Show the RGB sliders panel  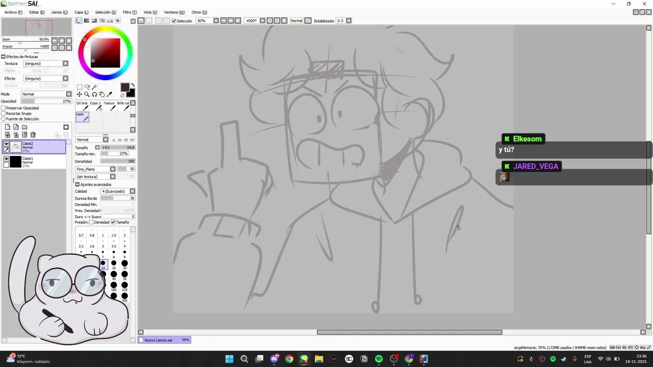point(87,21)
